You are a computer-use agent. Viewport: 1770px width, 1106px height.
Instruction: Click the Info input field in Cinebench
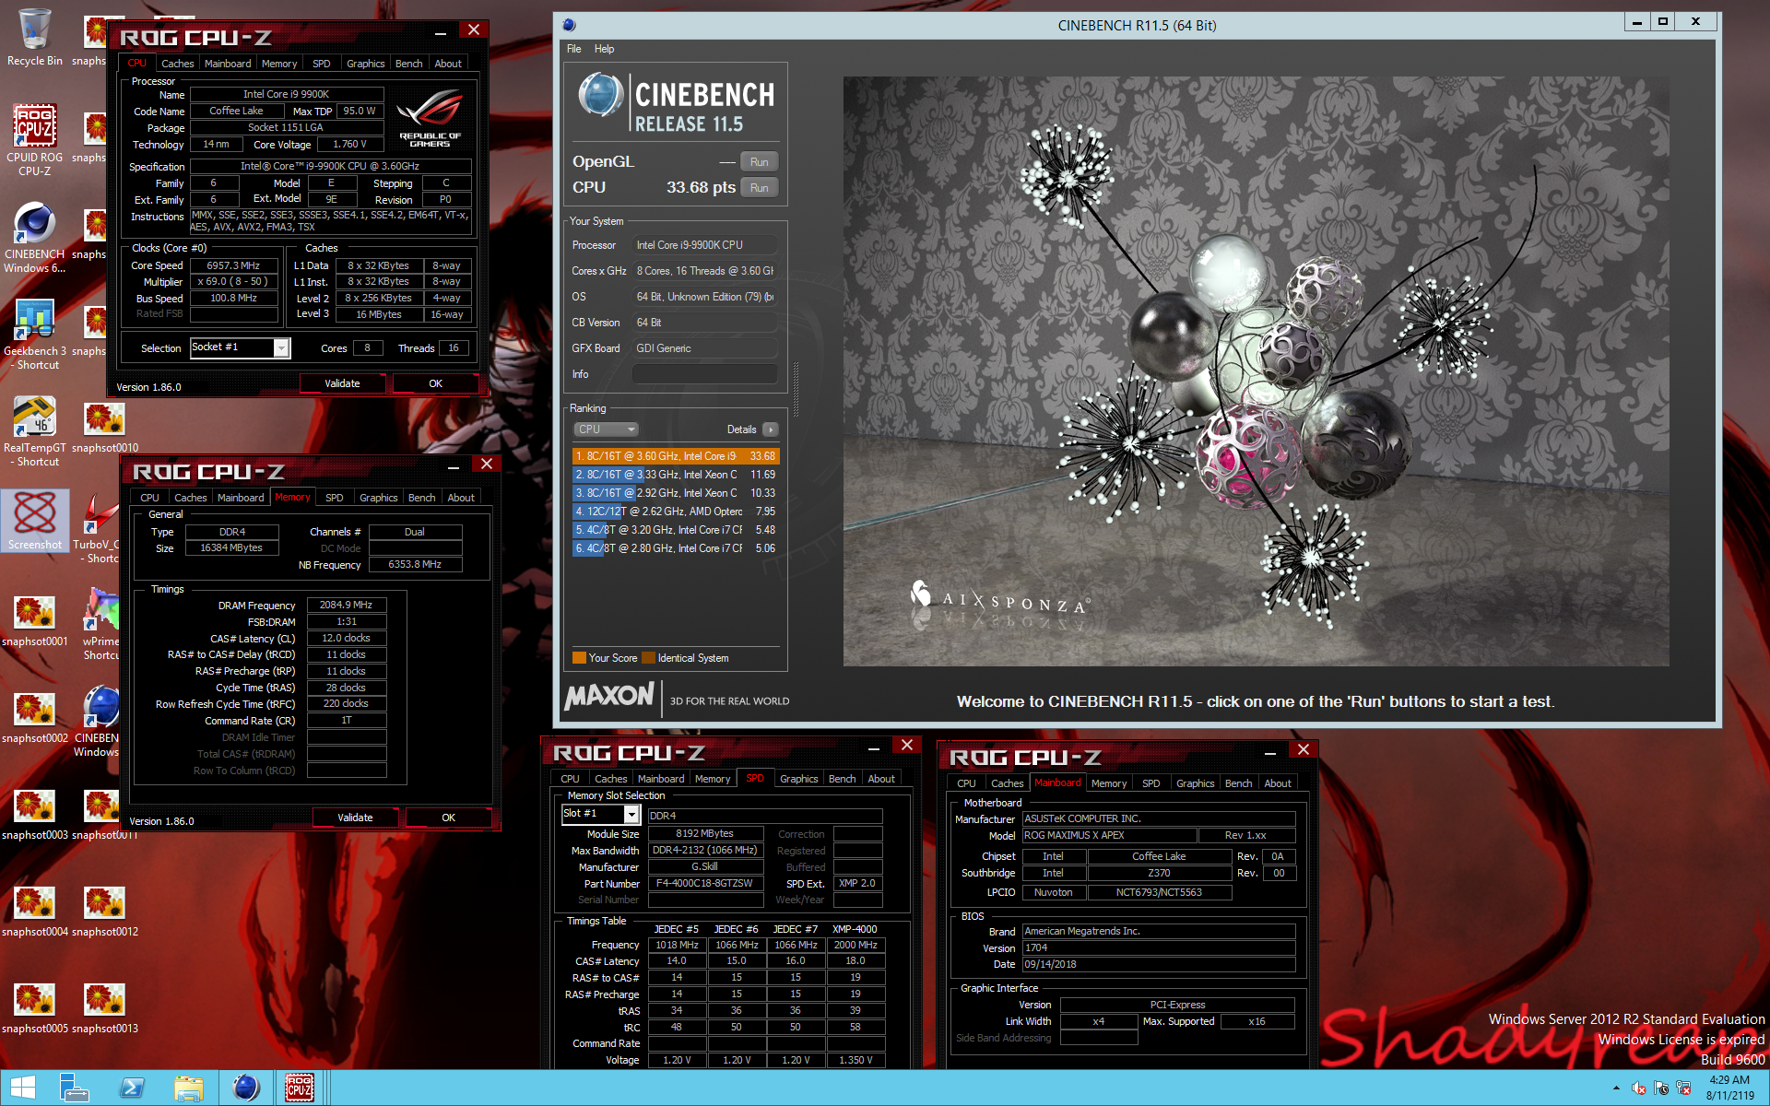pyautogui.click(x=704, y=374)
